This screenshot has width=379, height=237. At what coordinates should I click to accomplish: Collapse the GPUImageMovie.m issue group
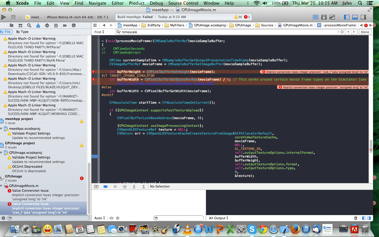click(x=2, y=186)
